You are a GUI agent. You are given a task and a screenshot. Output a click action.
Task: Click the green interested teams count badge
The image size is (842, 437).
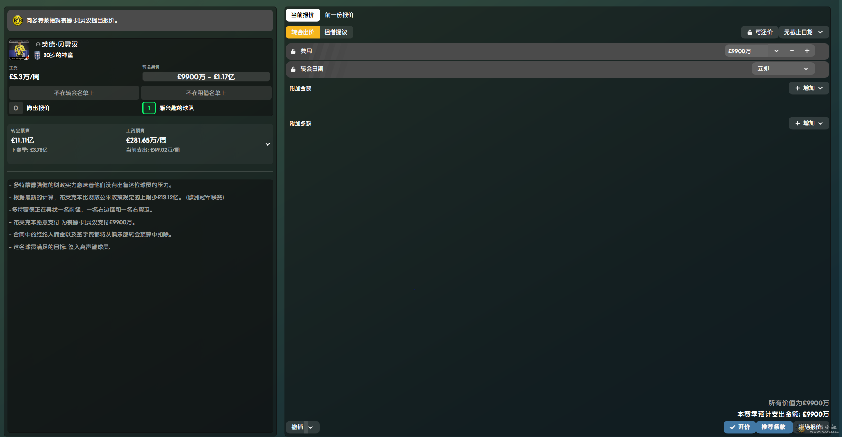pos(149,108)
